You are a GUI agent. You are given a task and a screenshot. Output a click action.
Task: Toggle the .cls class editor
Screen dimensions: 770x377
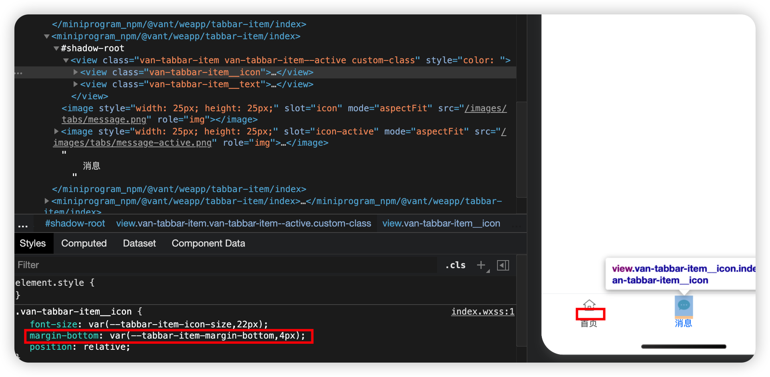point(456,265)
